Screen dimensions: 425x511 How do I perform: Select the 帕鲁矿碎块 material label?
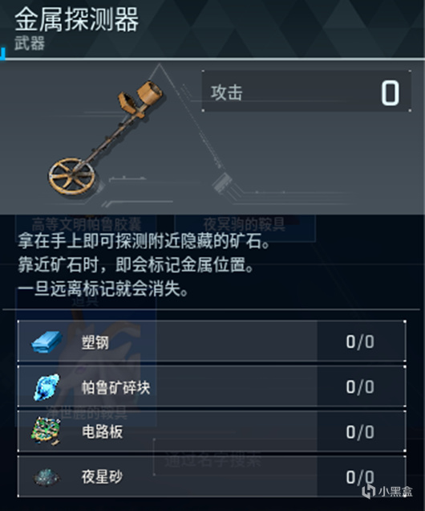tap(115, 387)
